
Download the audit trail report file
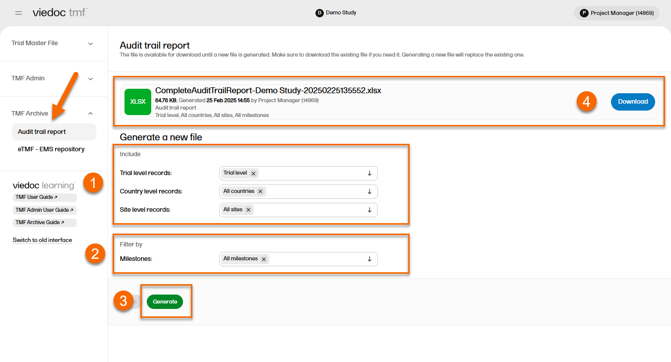632,102
